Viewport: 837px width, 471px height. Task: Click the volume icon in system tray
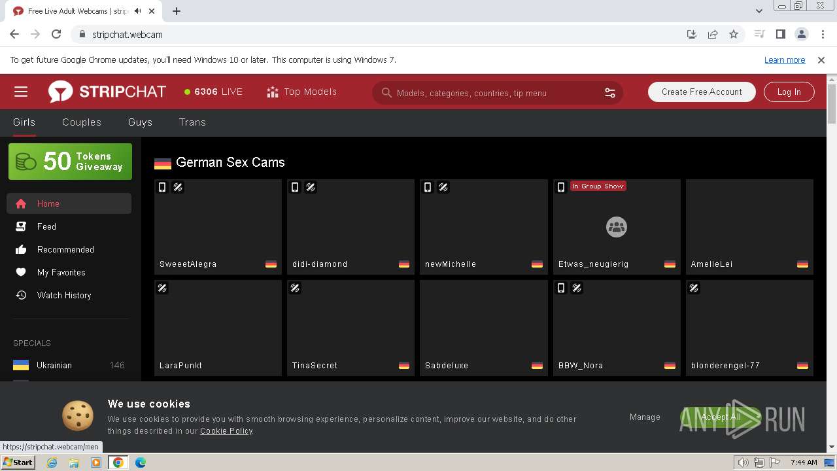pyautogui.click(x=743, y=462)
